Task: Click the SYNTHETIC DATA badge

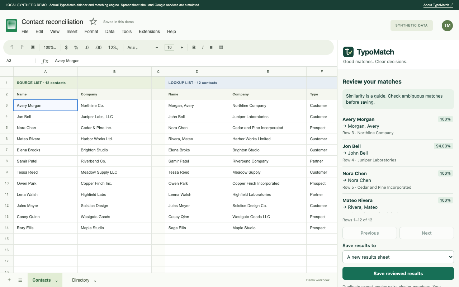Action: [411, 25]
